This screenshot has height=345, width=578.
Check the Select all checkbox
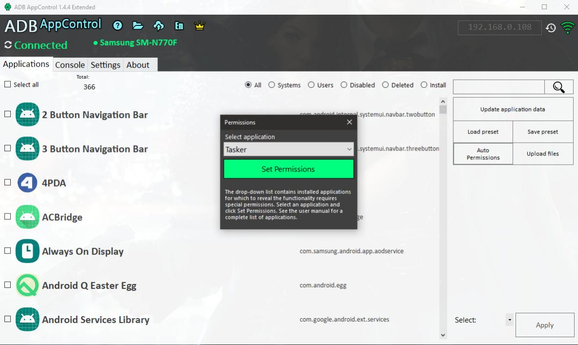7,85
